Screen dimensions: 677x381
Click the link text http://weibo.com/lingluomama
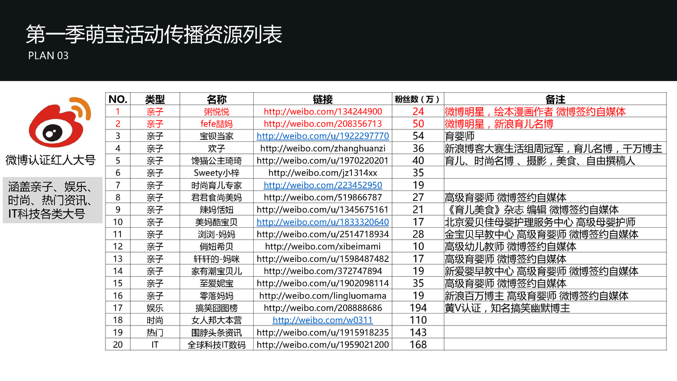click(323, 295)
